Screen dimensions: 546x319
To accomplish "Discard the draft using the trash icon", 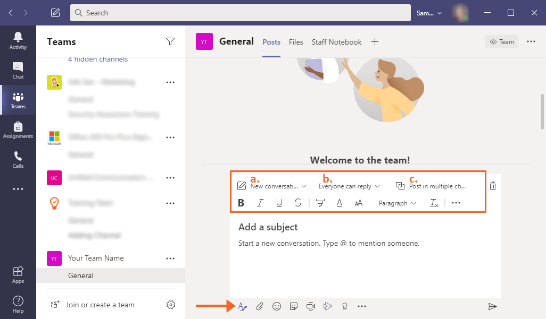I will [x=493, y=186].
